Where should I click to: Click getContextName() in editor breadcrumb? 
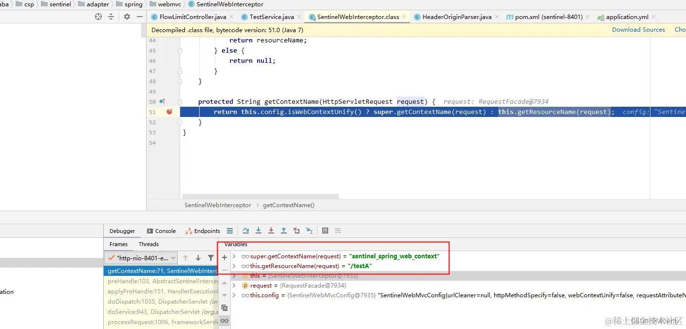click(x=289, y=205)
